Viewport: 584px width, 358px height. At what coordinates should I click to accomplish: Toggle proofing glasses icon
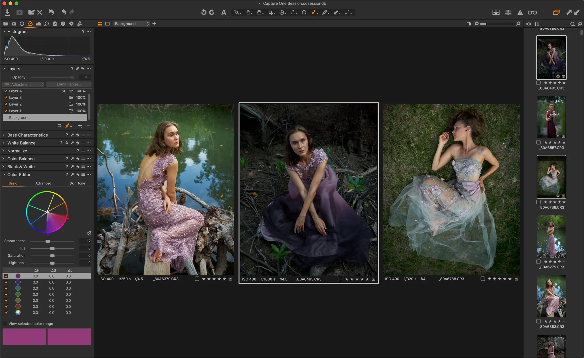[x=532, y=12]
